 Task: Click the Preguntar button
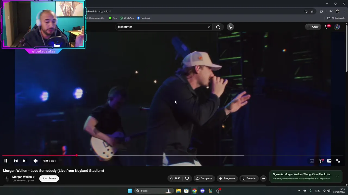(x=227, y=178)
